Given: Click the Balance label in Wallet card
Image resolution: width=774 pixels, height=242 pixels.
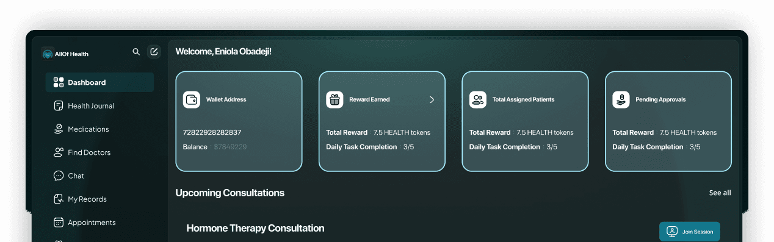Looking at the screenshot, I should click(195, 147).
